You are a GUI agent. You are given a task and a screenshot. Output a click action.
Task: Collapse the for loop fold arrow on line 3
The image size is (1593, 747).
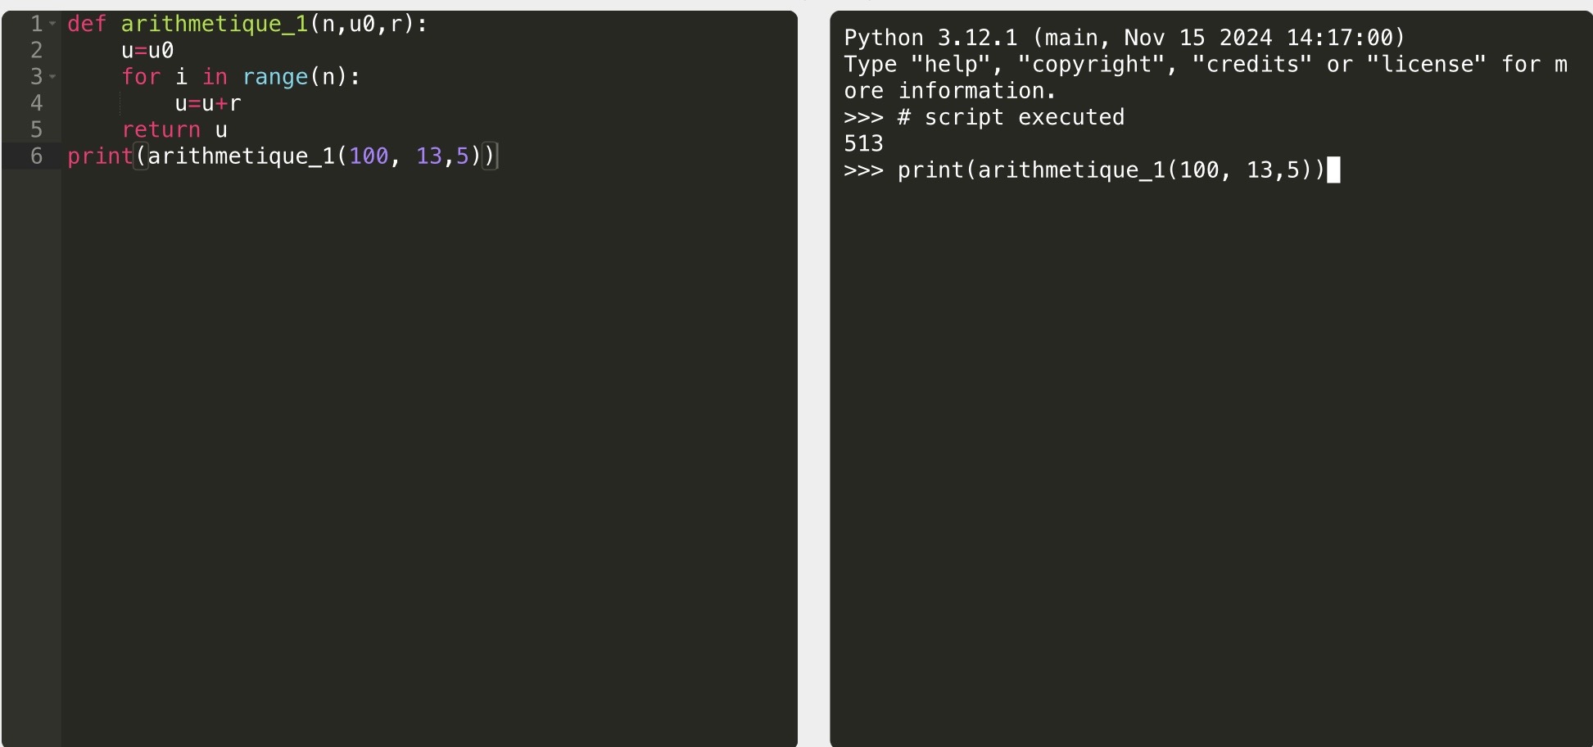[52, 77]
